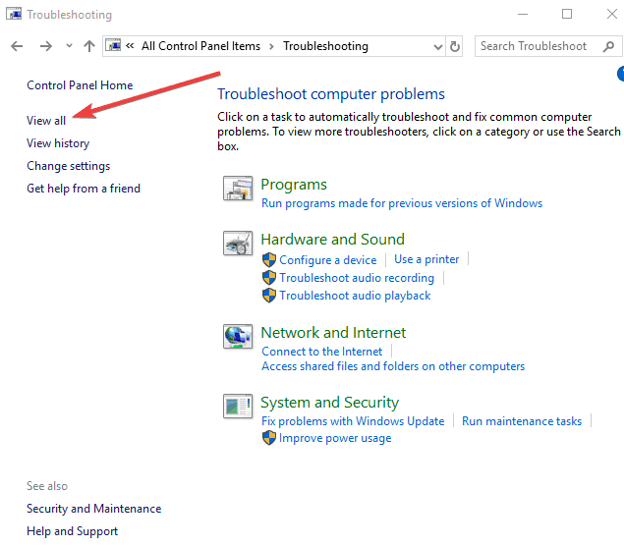This screenshot has height=547, width=624.
Task: Open the Hardware and Sound heading
Action: coord(333,239)
